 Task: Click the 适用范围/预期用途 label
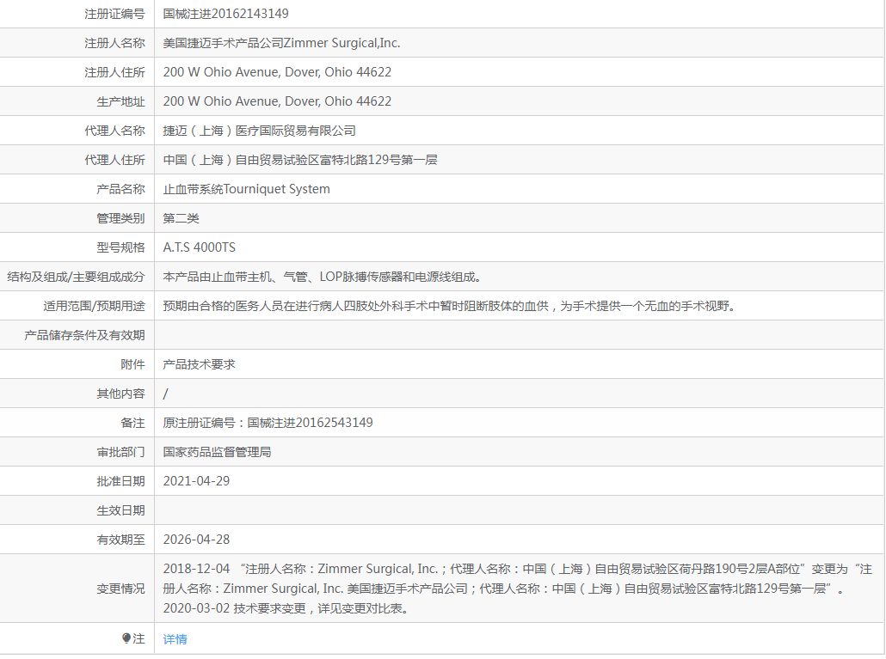[x=94, y=306]
